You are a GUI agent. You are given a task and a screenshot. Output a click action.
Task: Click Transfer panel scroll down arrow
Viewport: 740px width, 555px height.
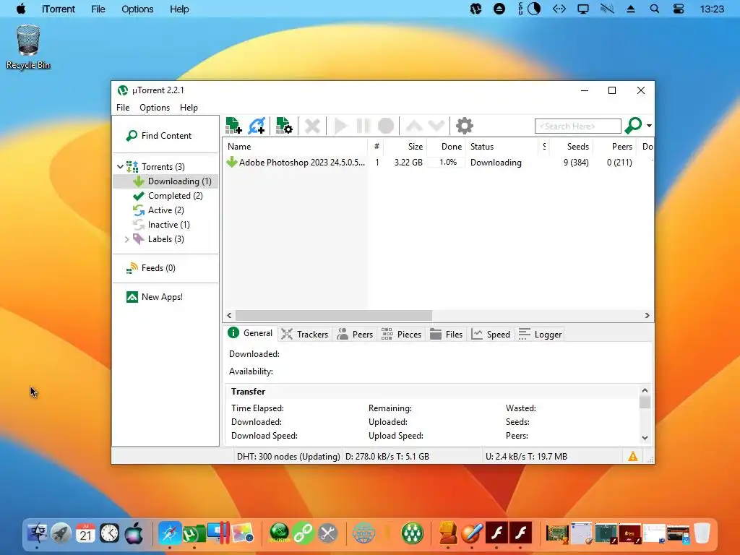645,437
